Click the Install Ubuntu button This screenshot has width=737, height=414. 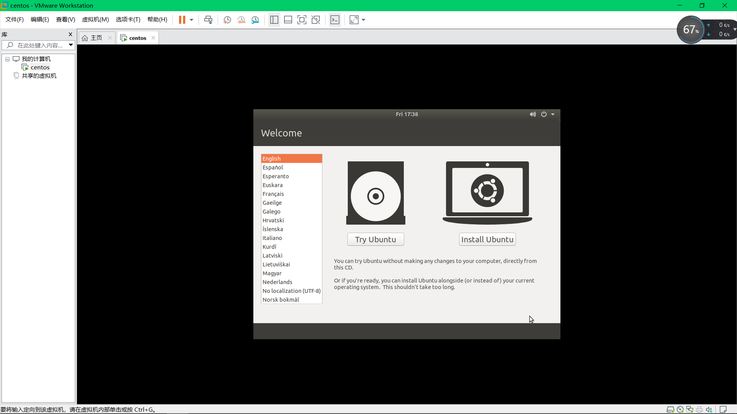(x=487, y=239)
